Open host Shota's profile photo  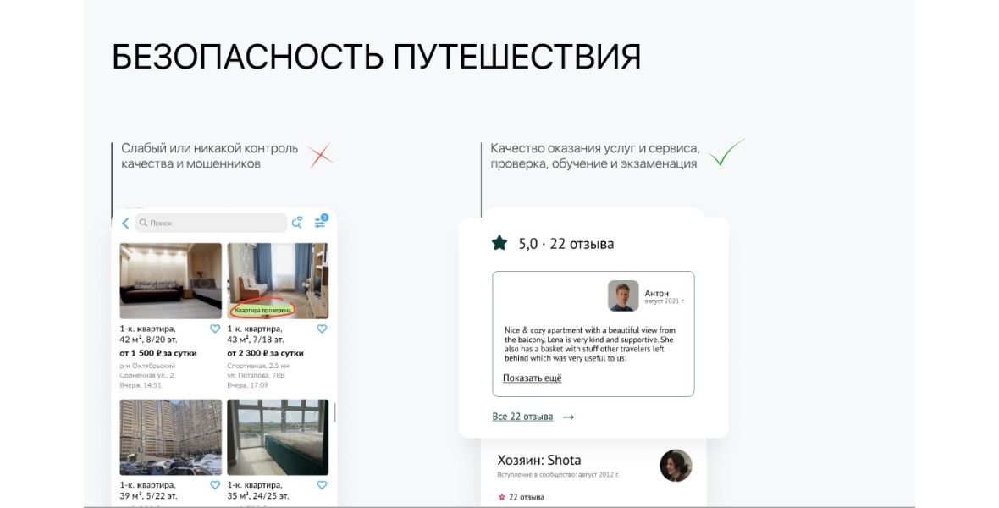(x=676, y=466)
